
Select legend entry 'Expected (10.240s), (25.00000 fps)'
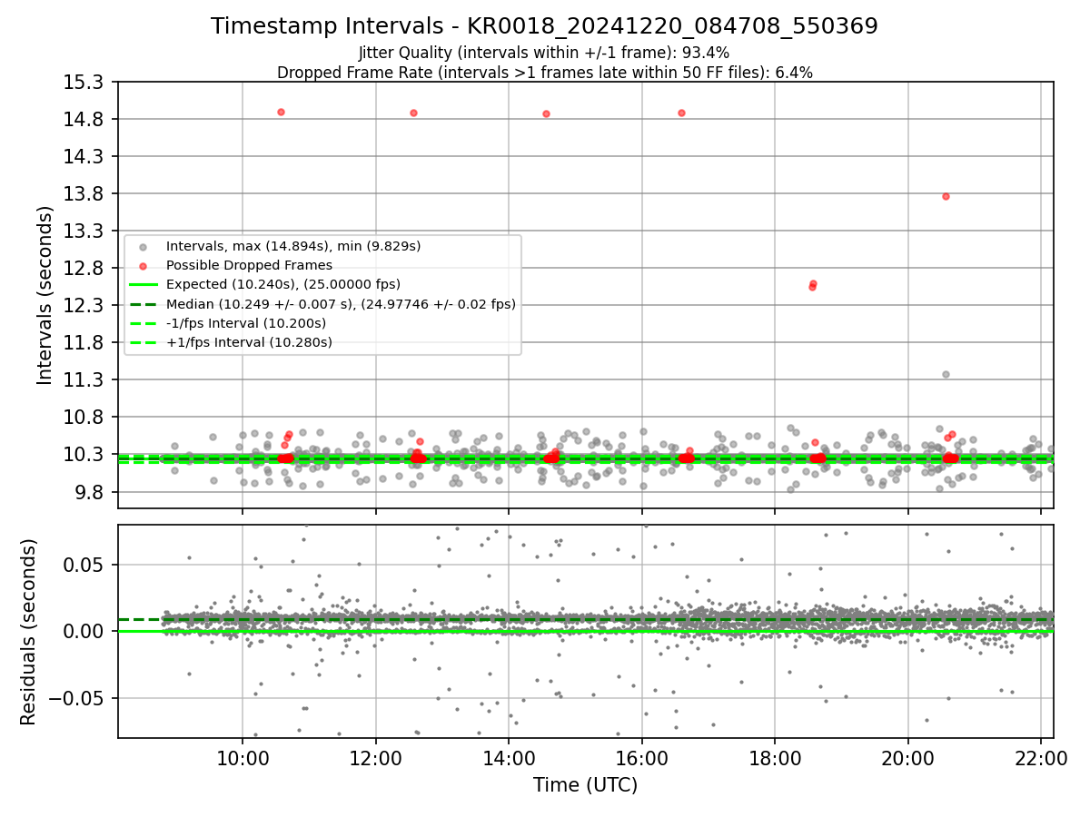tap(283, 284)
